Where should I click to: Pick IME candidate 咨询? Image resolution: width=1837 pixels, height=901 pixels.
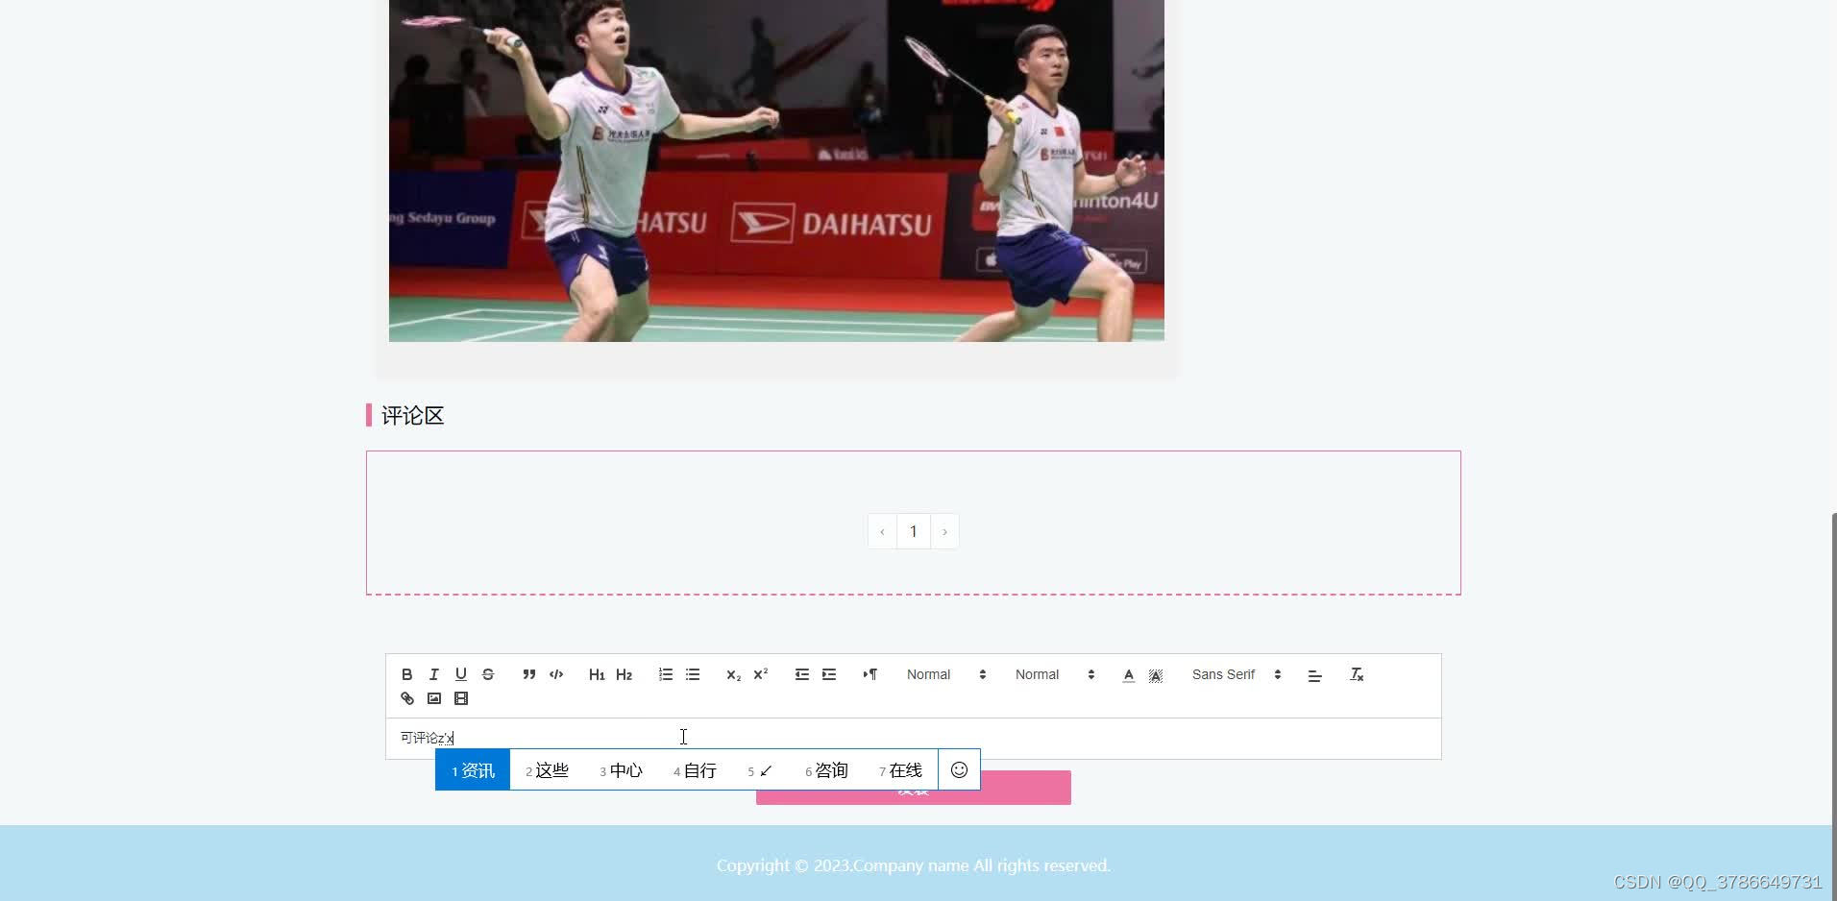click(826, 770)
